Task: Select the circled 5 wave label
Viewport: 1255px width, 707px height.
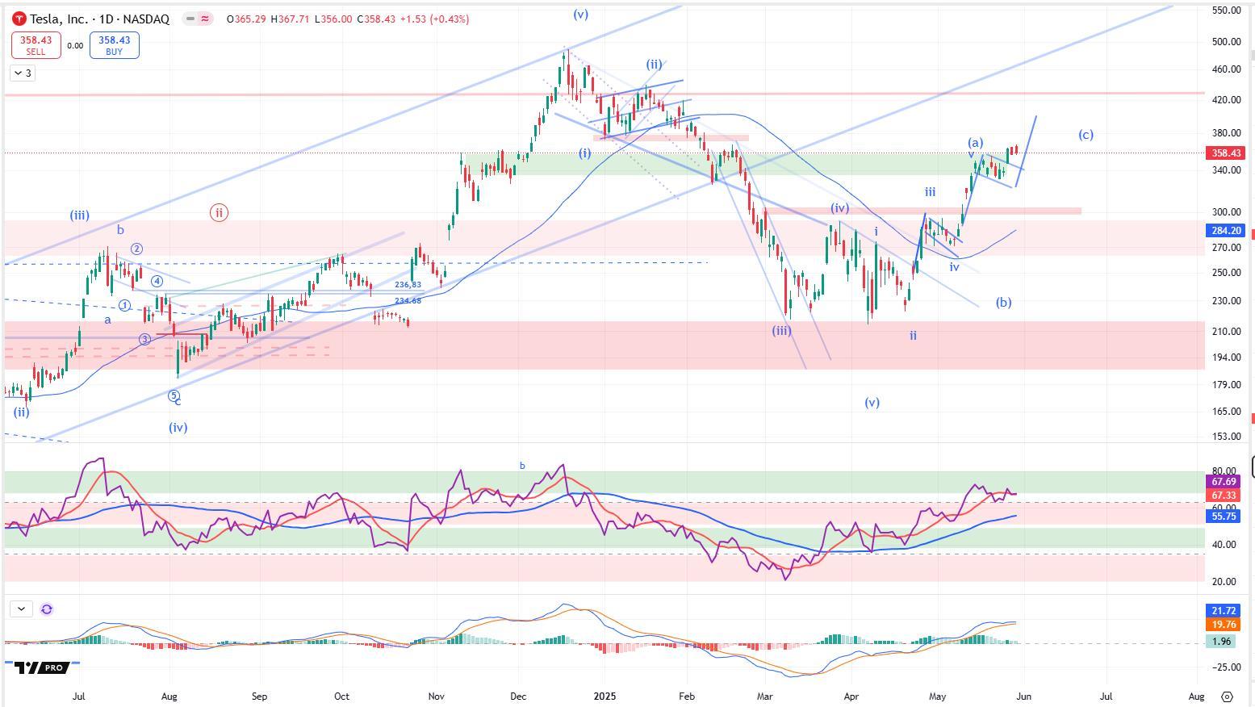Action: point(174,395)
